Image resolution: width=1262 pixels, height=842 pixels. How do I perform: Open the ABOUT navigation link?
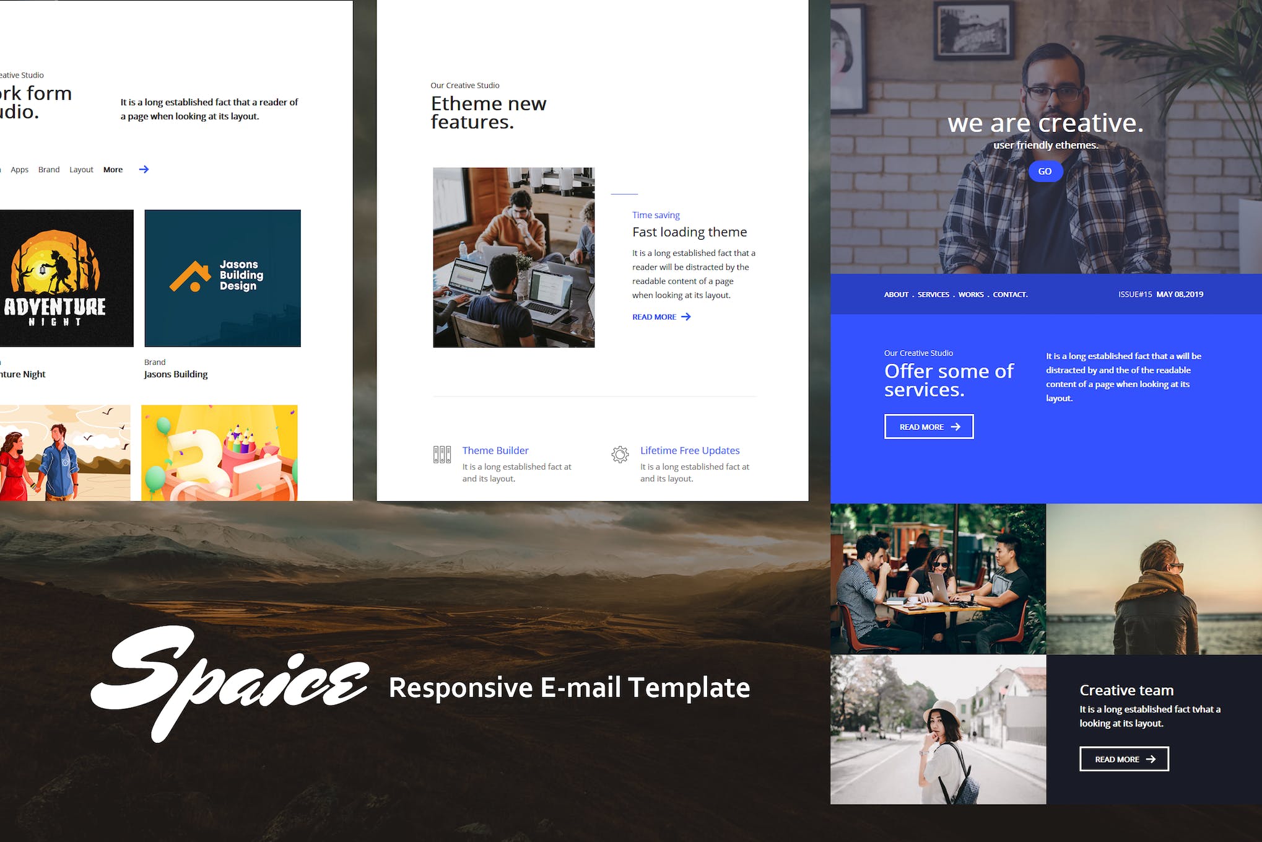pyautogui.click(x=895, y=294)
